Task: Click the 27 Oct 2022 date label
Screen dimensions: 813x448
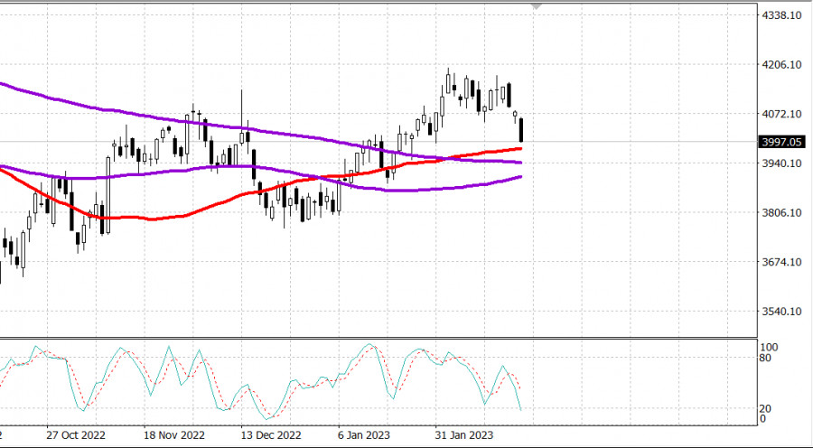Action: [76, 434]
